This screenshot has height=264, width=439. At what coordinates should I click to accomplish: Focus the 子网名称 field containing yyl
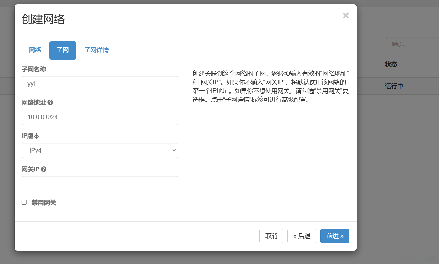[100, 84]
